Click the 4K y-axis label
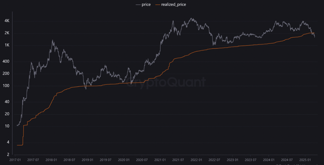 pos(7,21)
